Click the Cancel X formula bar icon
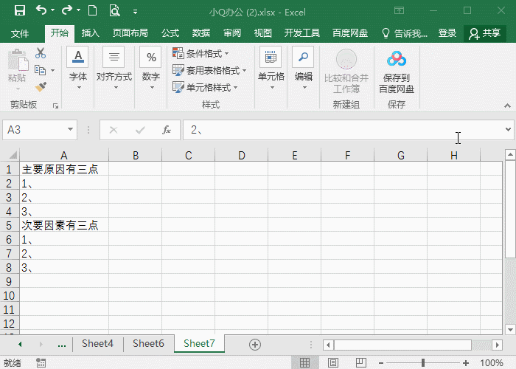 (114, 130)
